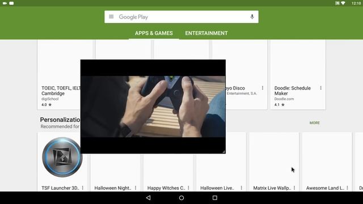Click MORE link in Personalization section

pos(314,123)
